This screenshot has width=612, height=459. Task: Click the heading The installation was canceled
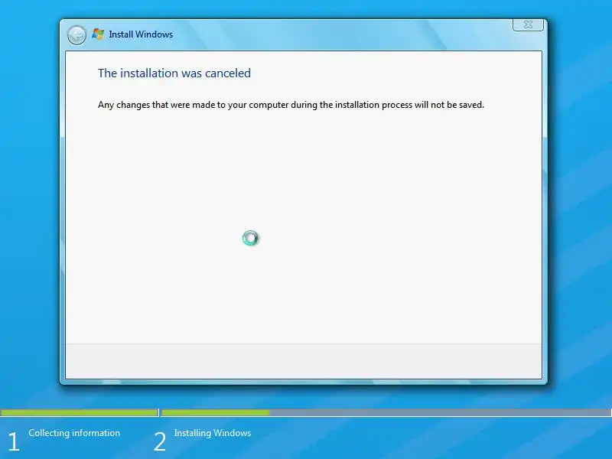click(x=174, y=73)
